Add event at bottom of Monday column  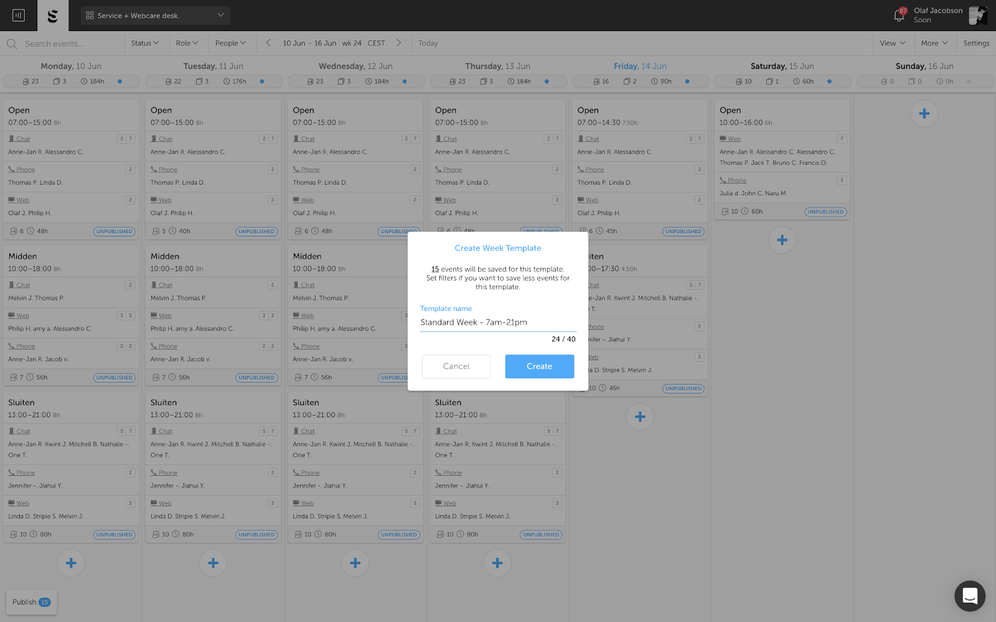(x=71, y=563)
